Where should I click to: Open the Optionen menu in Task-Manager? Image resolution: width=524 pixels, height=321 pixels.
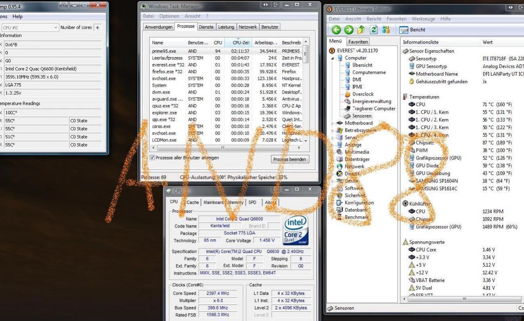tap(169, 16)
